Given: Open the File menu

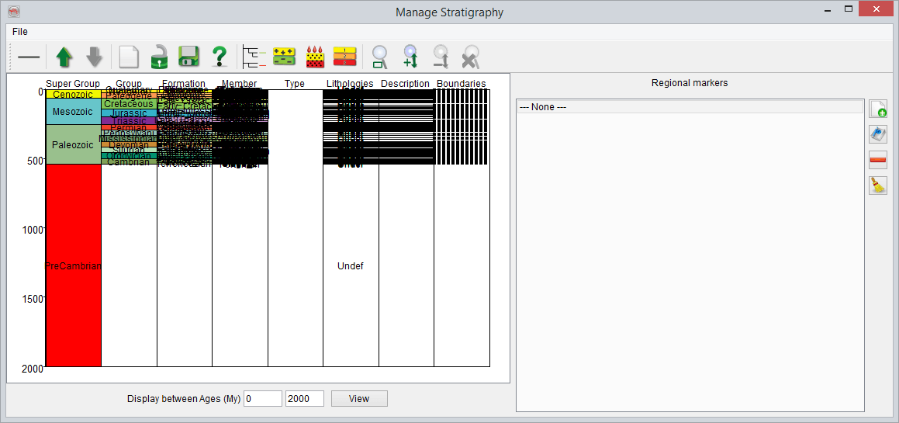Looking at the screenshot, I should click(x=19, y=32).
